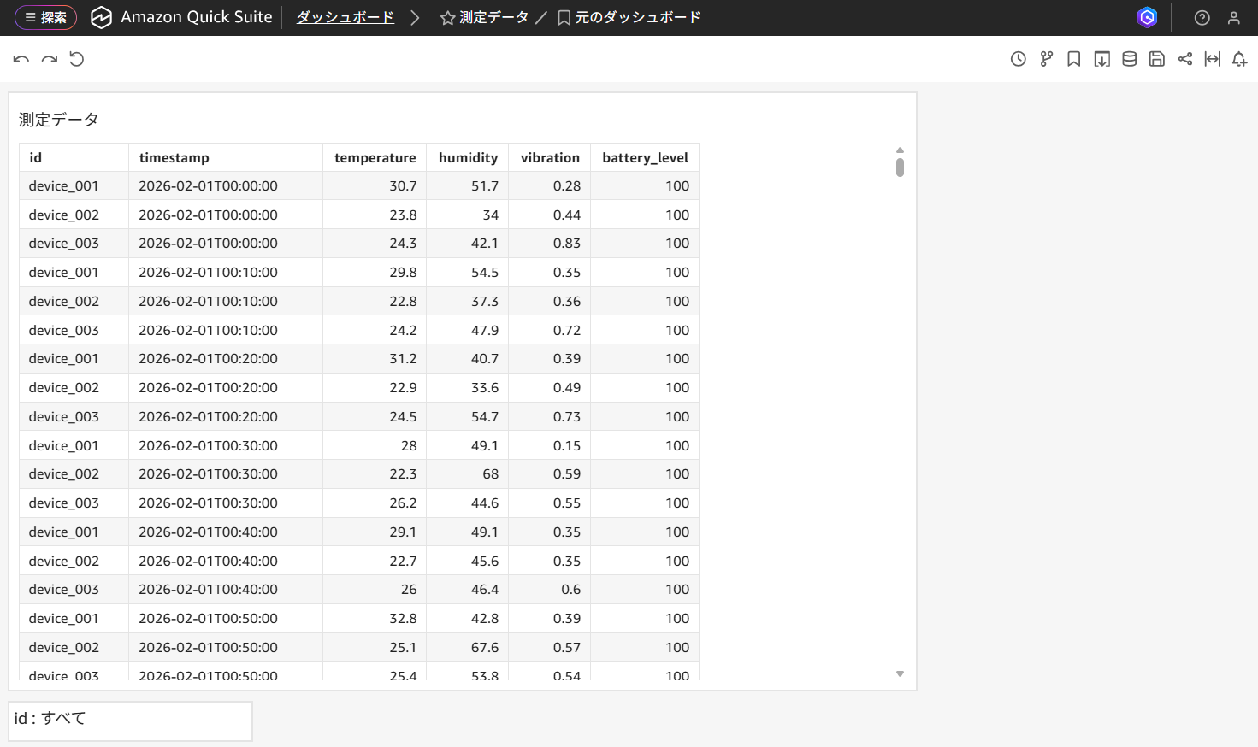Click the dataset database icon
This screenshot has height=747, width=1258.
tap(1129, 59)
